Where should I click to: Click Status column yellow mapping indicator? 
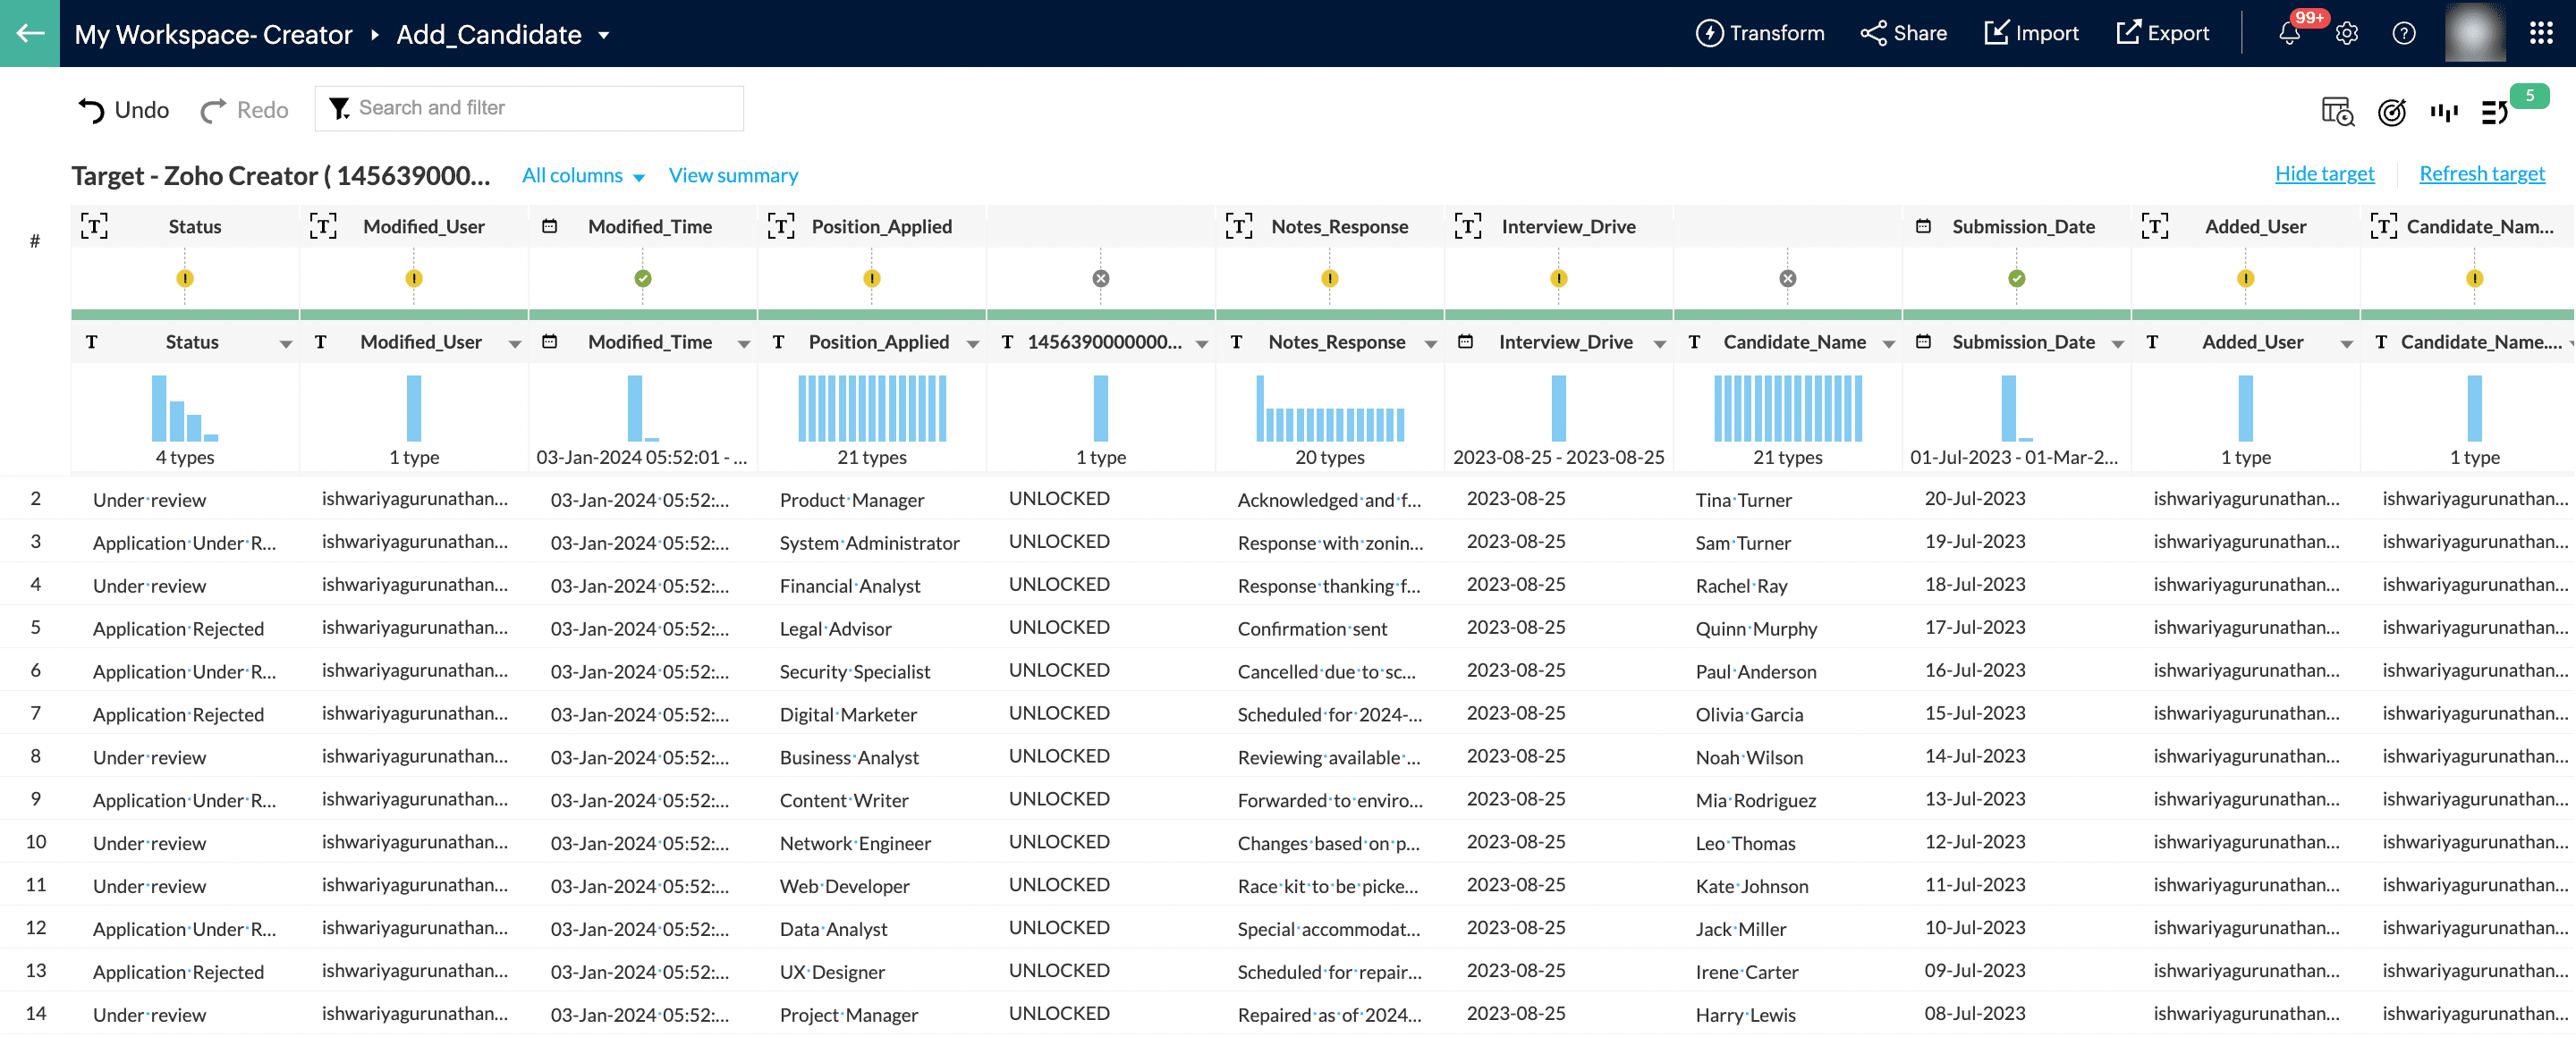185,279
